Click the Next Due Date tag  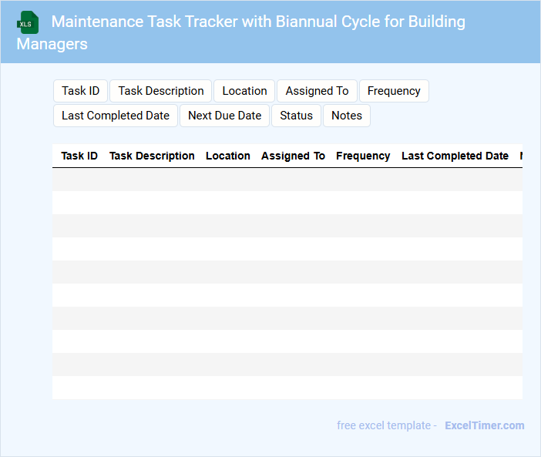(224, 116)
